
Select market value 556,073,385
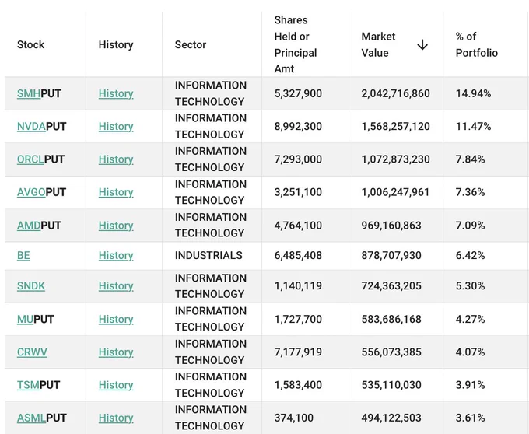[x=391, y=352]
